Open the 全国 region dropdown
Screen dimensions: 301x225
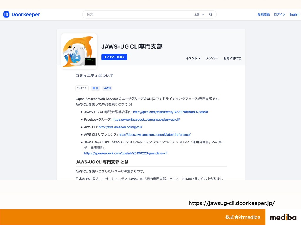click(199, 15)
